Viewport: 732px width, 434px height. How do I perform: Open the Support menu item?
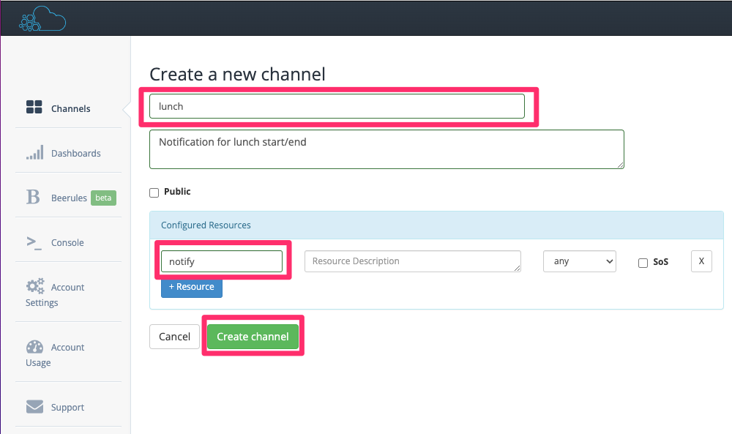67,407
